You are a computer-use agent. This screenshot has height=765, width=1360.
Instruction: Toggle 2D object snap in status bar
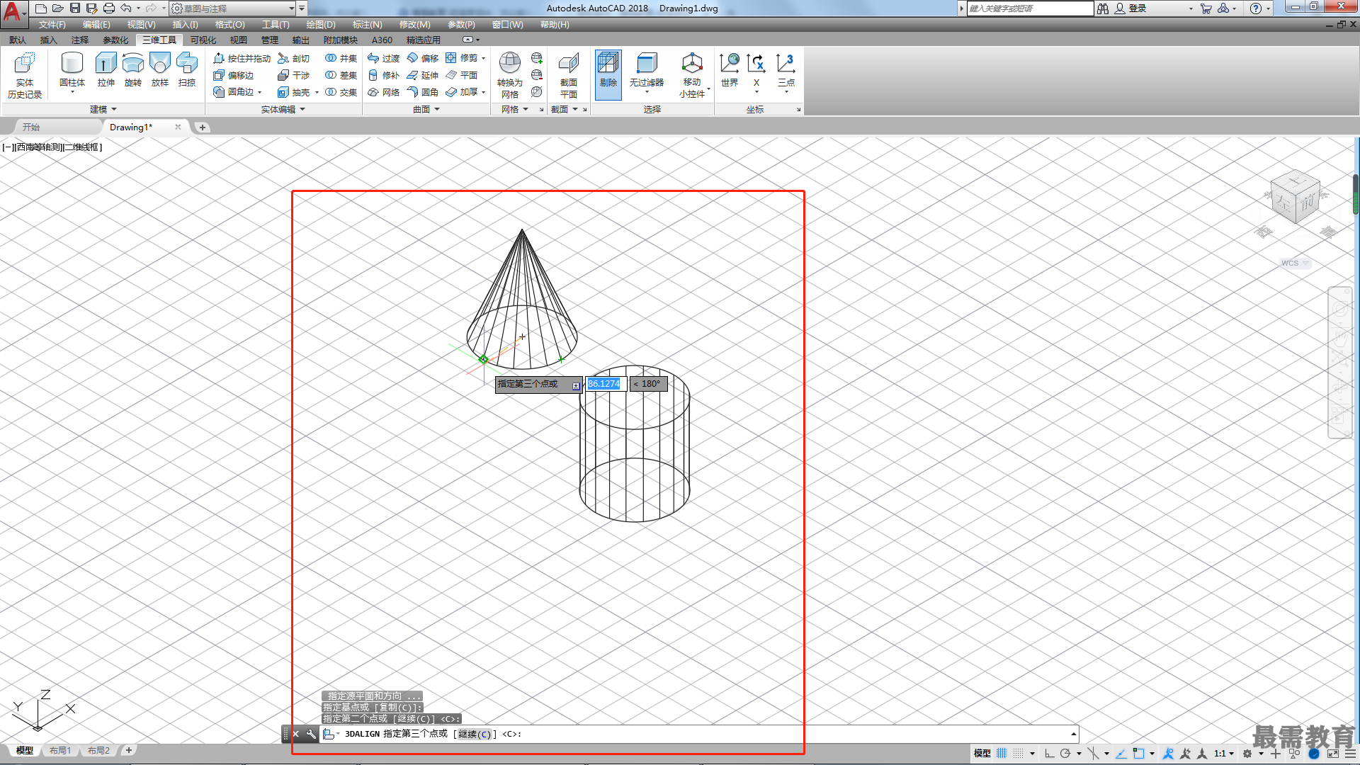[1138, 753]
